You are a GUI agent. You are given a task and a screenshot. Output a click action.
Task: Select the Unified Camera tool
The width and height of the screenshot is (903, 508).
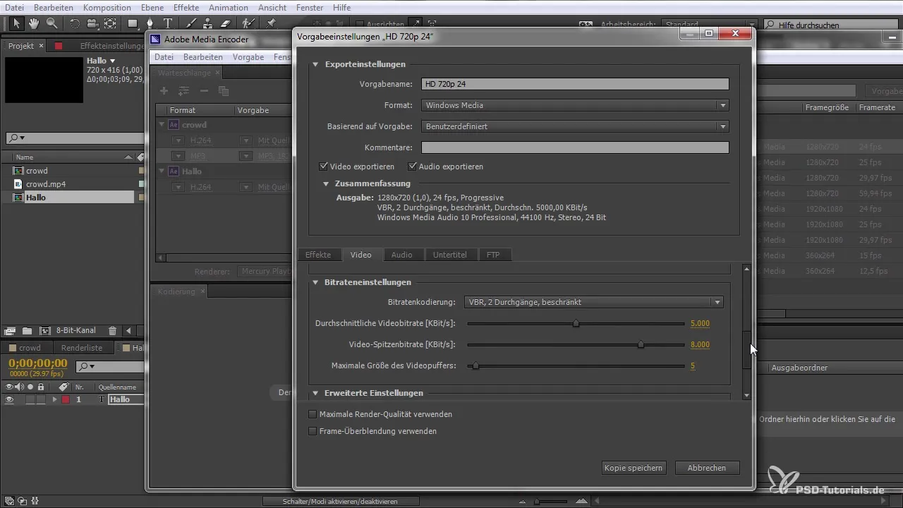[x=92, y=23]
